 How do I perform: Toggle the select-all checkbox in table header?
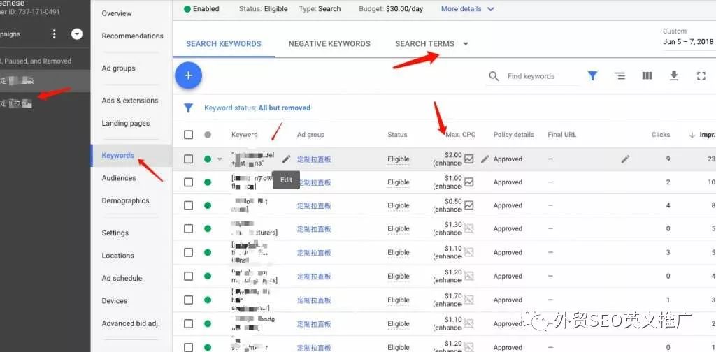point(188,135)
